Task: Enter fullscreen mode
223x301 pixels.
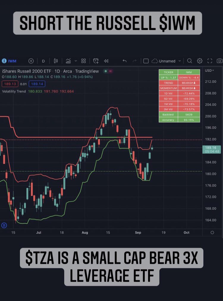Action: tap(210, 61)
